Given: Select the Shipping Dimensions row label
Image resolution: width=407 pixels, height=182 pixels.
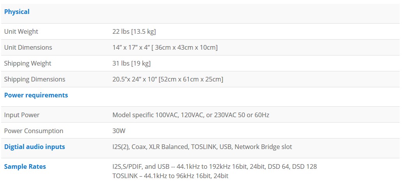Looking at the screenshot, I should pos(35,79).
